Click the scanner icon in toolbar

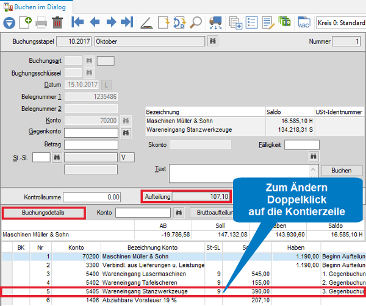146,23
